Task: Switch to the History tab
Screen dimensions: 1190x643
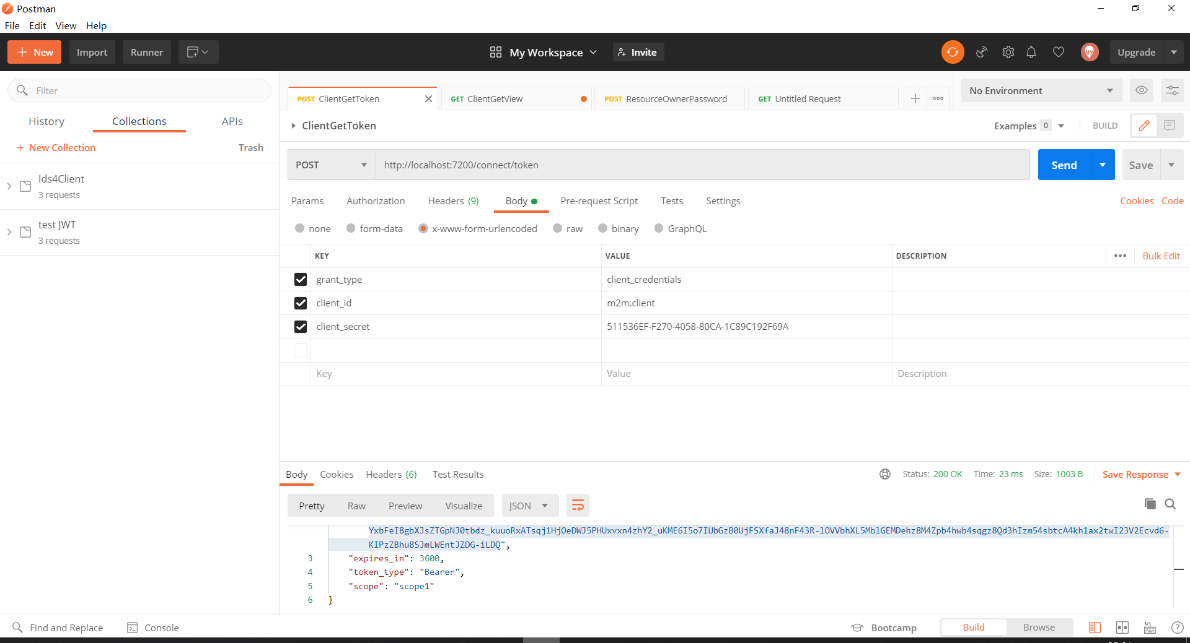Action: click(x=46, y=121)
